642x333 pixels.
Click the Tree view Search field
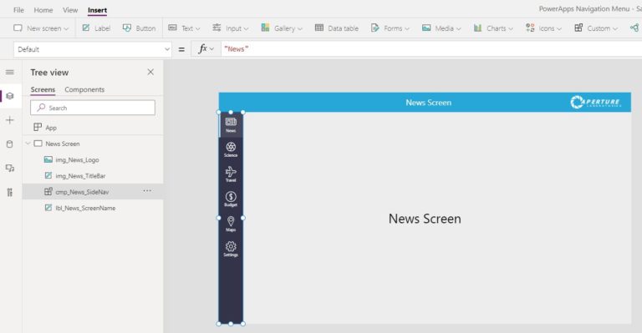point(93,108)
